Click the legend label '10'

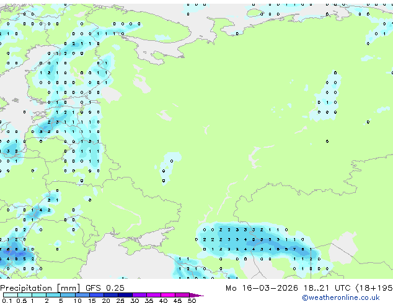click(77, 301)
